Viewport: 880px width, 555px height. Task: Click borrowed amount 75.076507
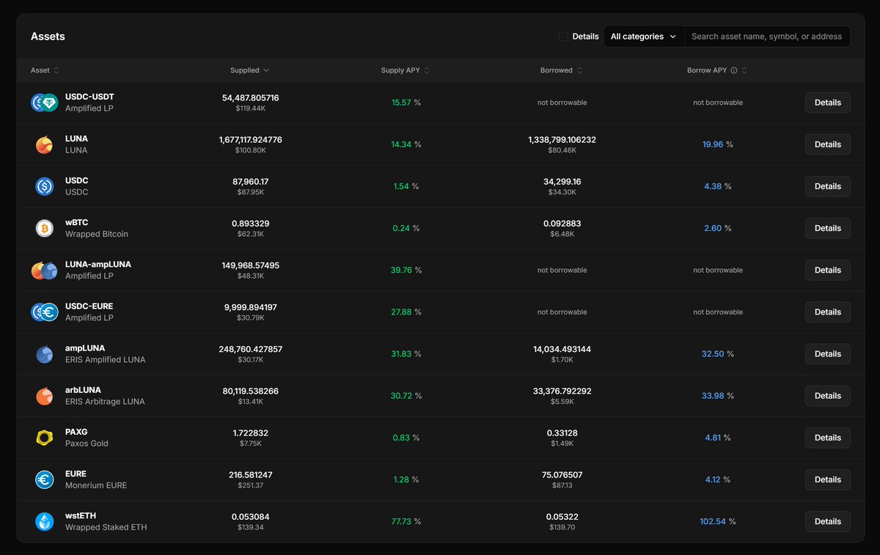(x=562, y=474)
